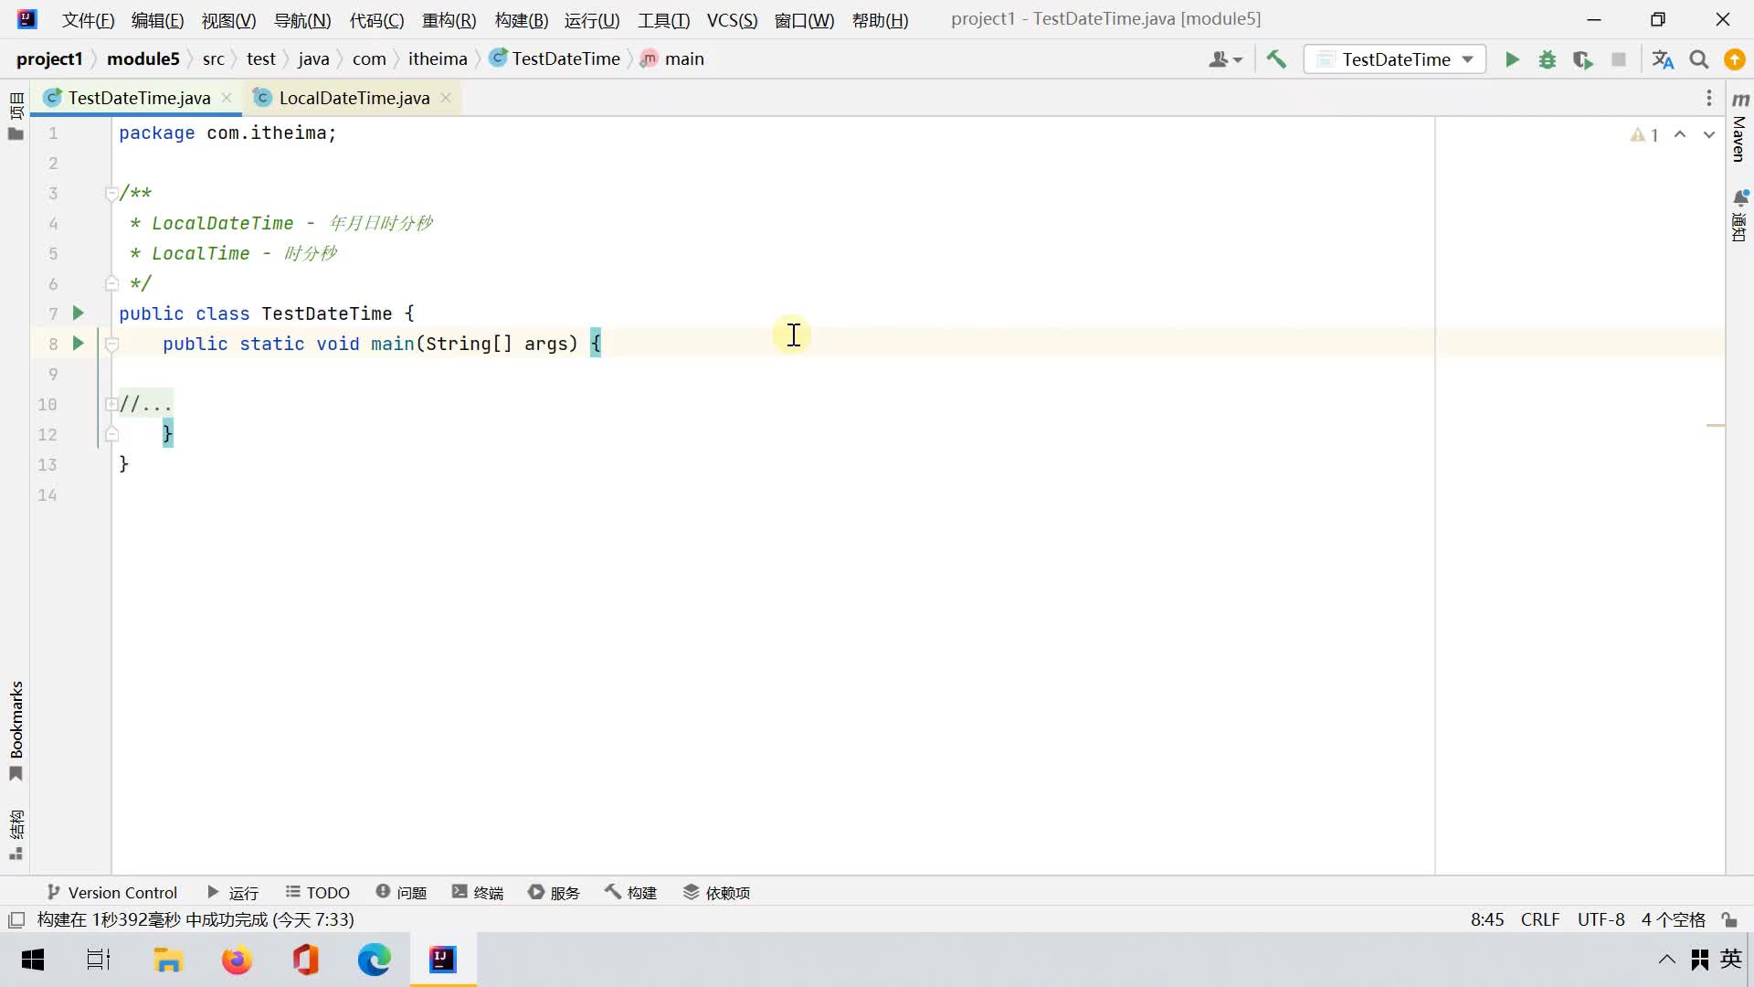Open the 帮助(H) menu
This screenshot has height=987, width=1754.
880,20
